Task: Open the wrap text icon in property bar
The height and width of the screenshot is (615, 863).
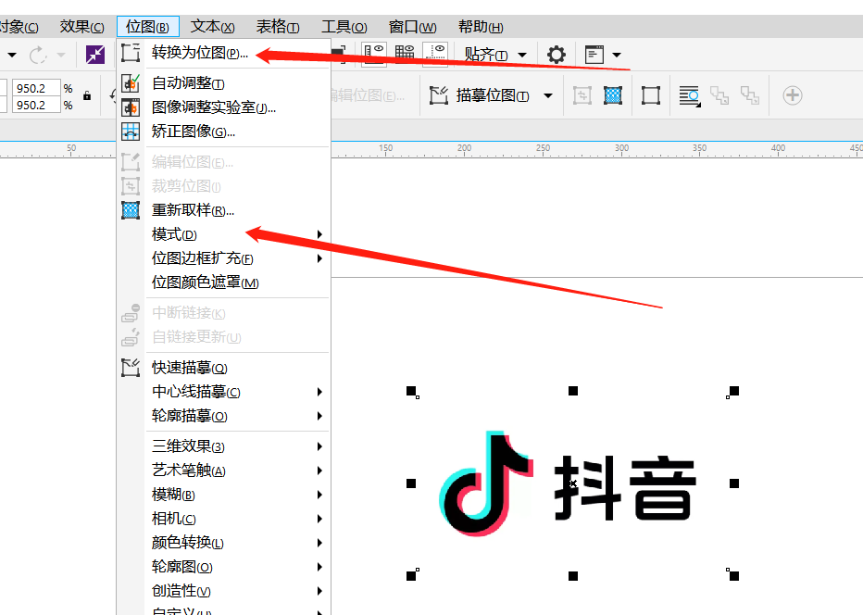Action: click(689, 95)
